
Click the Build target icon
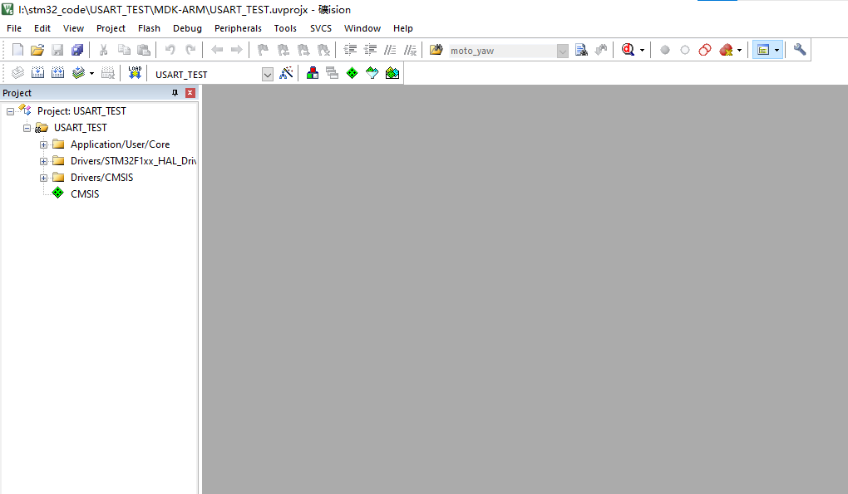coord(37,73)
